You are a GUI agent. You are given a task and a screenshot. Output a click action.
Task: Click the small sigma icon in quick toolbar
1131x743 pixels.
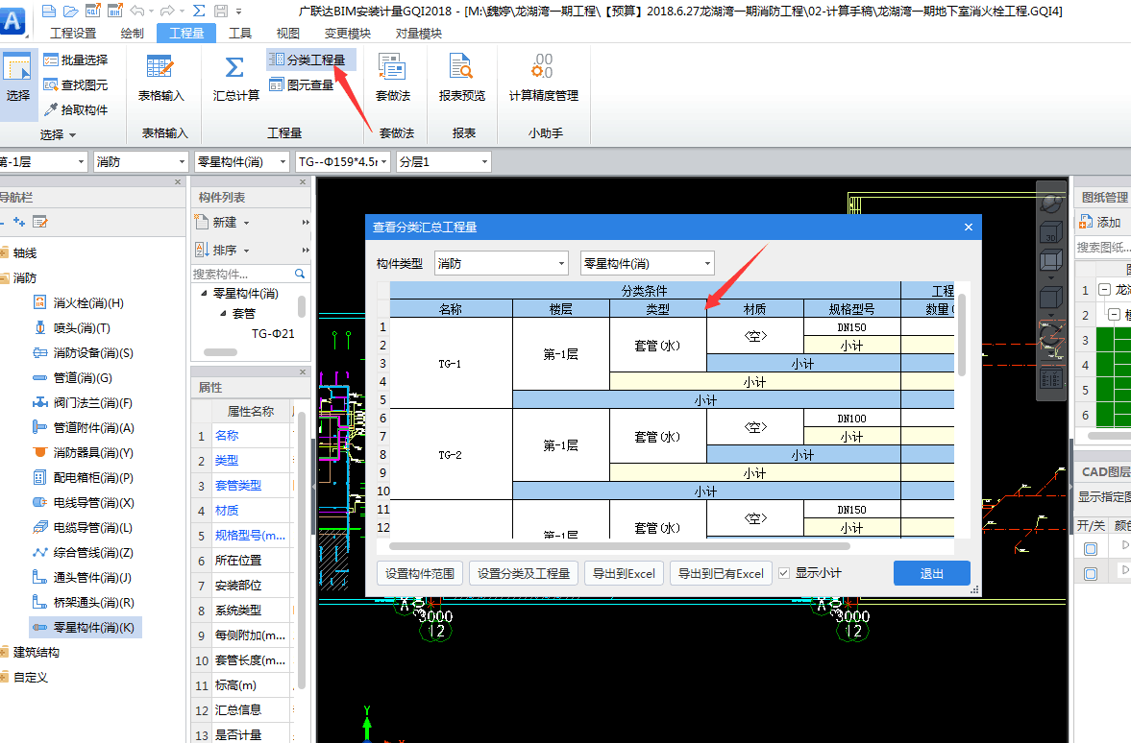(199, 11)
